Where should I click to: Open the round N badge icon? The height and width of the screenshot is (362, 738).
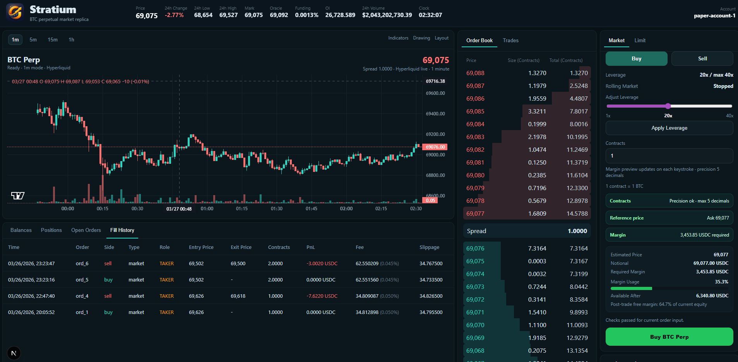[14, 353]
